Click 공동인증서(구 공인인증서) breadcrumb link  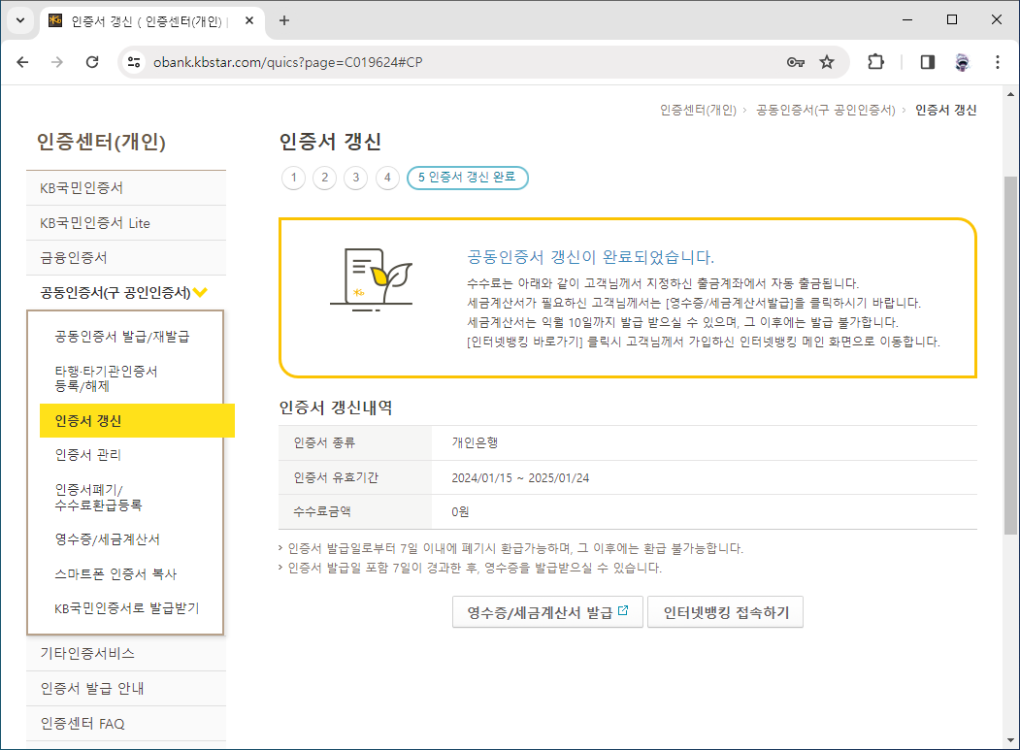tap(826, 110)
